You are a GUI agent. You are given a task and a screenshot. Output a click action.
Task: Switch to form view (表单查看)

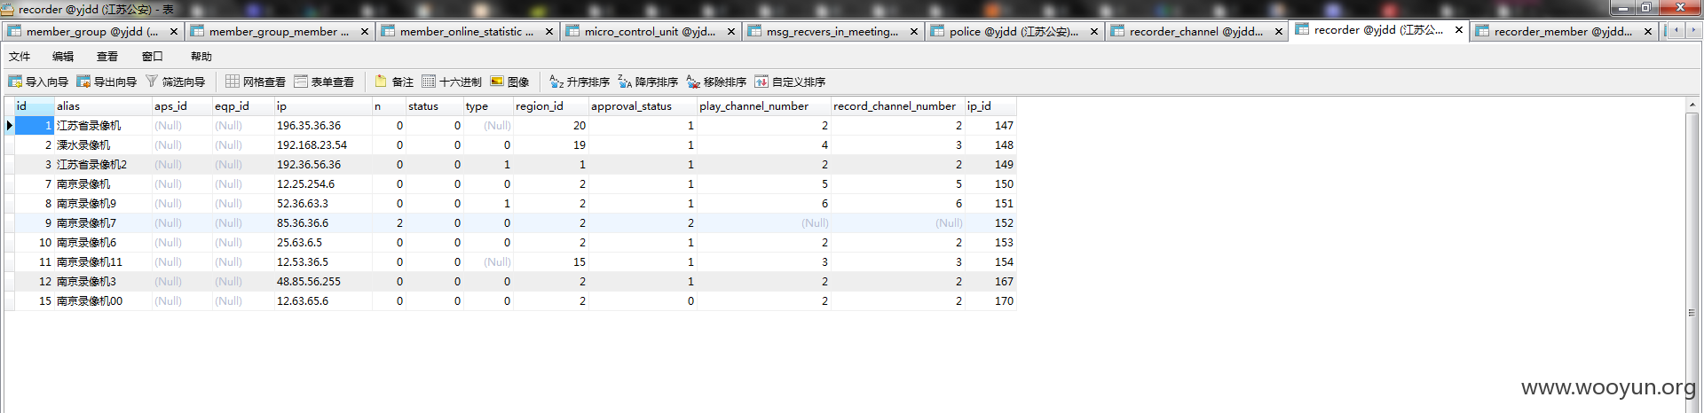pos(324,82)
